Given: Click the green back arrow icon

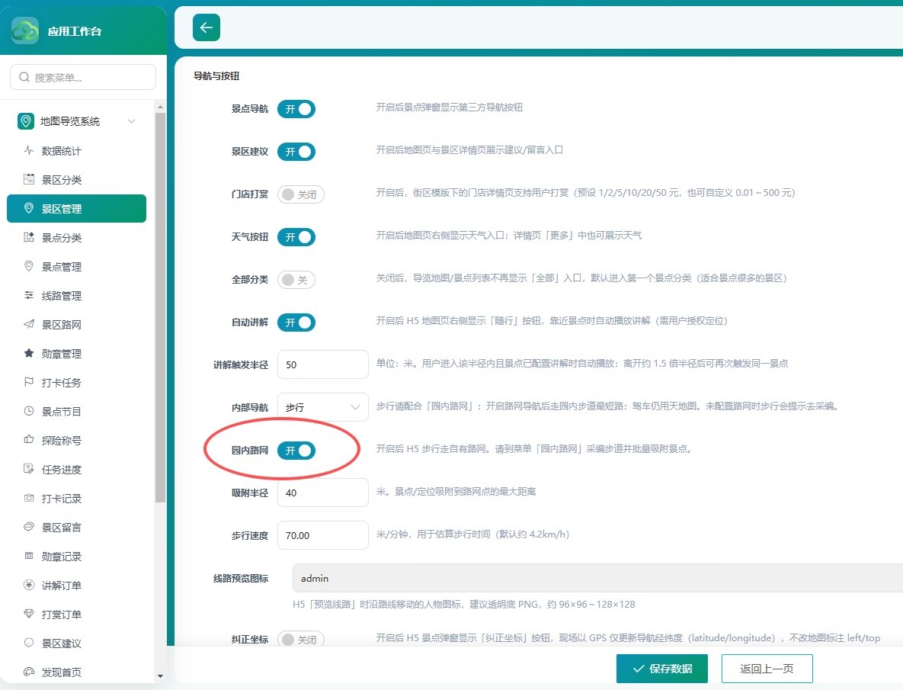Looking at the screenshot, I should coord(207,27).
